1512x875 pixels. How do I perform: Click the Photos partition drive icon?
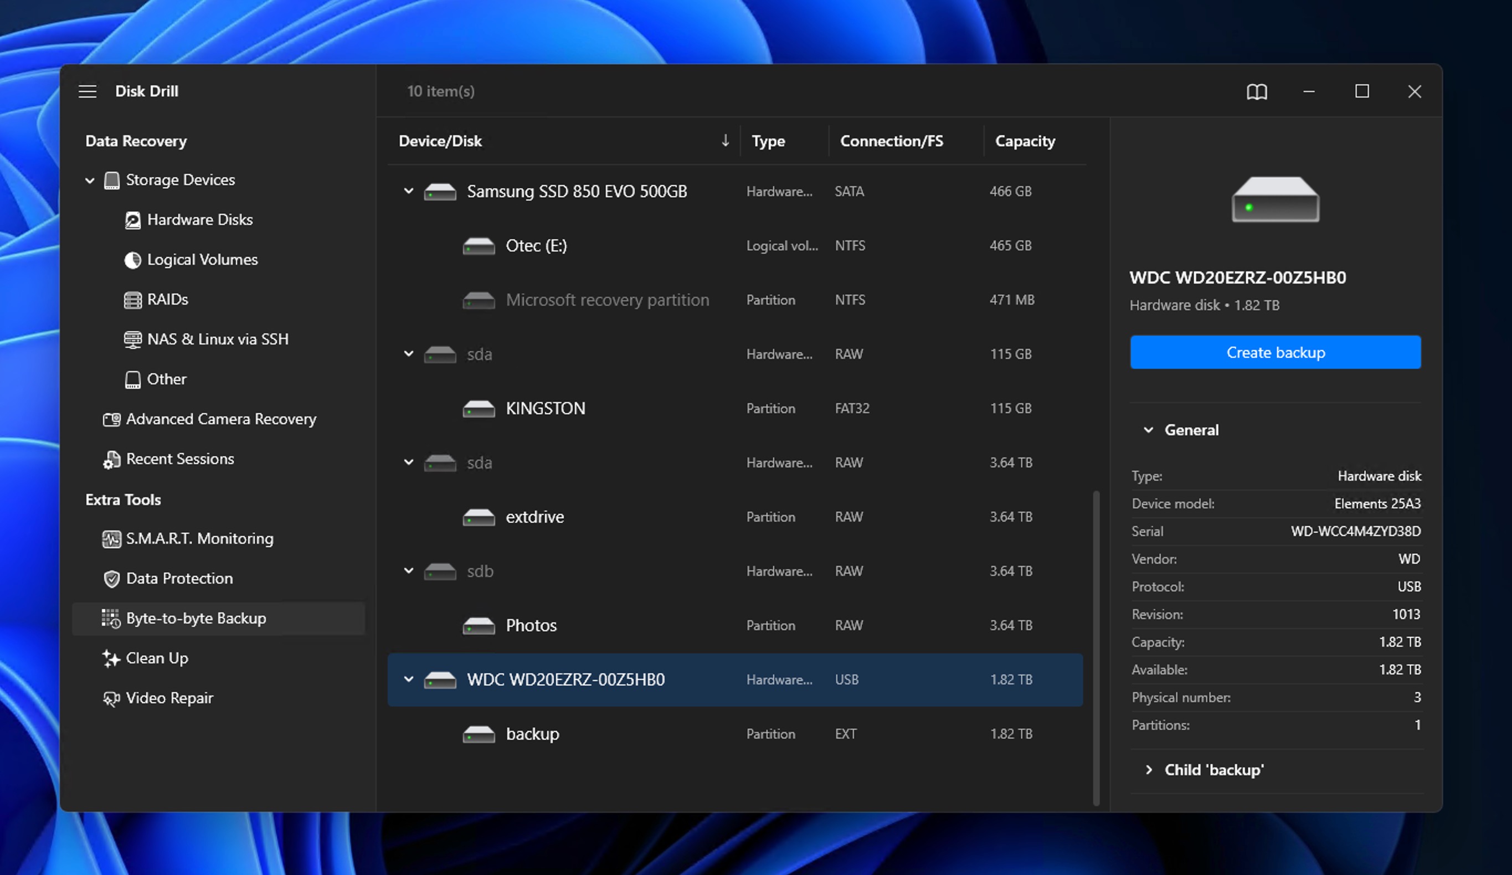pyautogui.click(x=479, y=626)
